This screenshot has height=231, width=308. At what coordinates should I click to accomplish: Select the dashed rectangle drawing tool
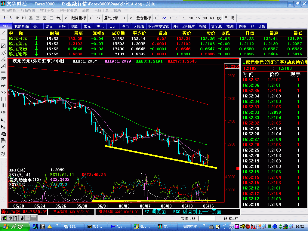3,46
